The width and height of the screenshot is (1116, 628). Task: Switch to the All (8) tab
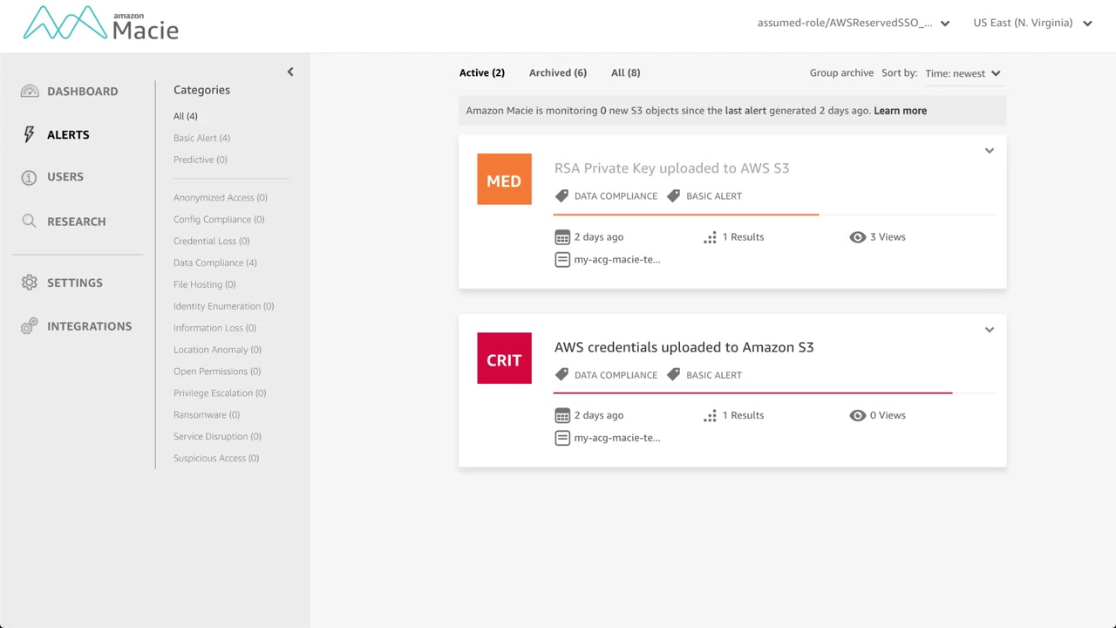click(625, 73)
